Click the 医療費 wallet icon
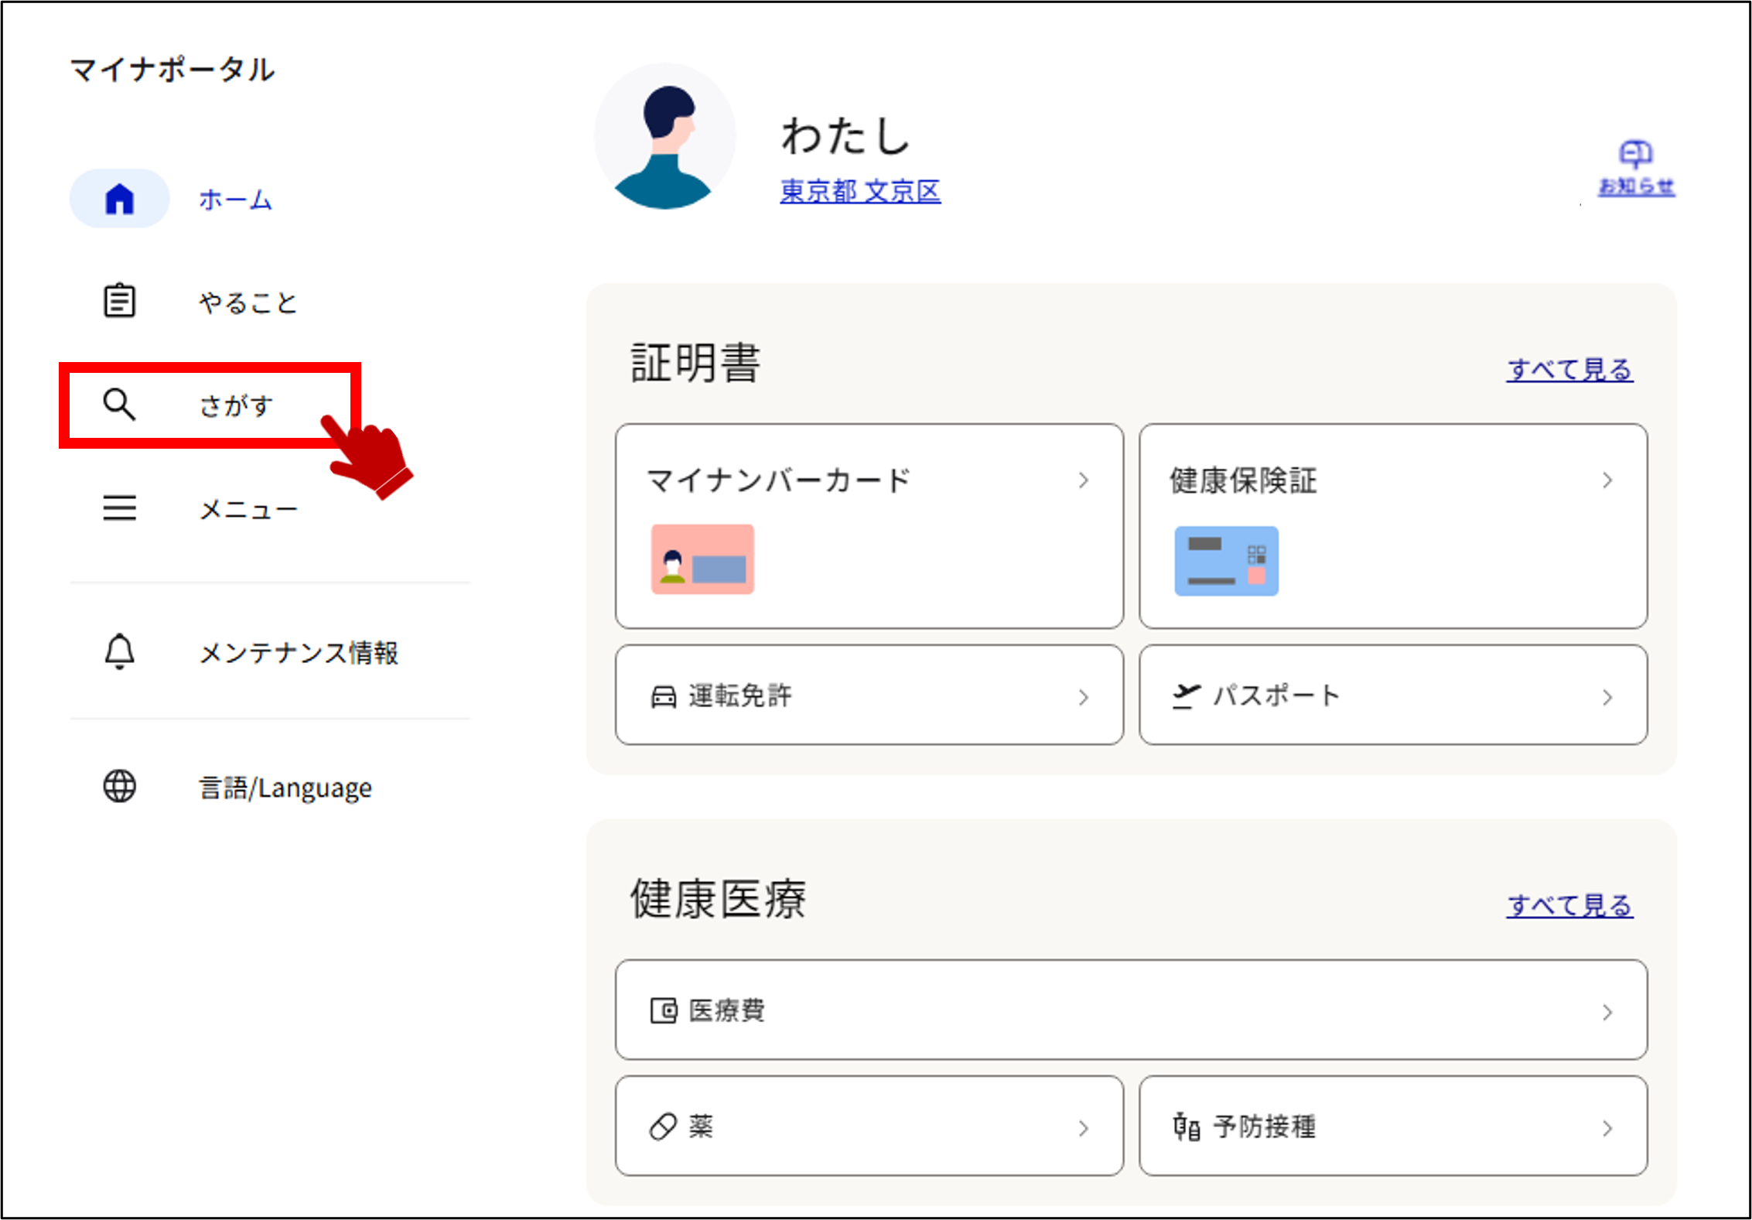The height and width of the screenshot is (1220, 1752). (x=664, y=1010)
